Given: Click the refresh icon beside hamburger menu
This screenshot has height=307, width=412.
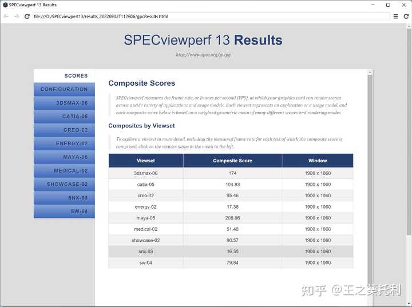Looking at the screenshot, I should [x=406, y=16].
